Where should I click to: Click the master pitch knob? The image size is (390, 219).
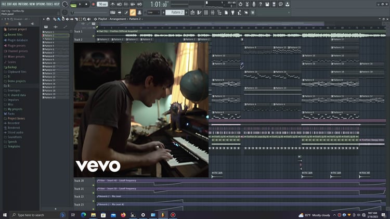[64, 12]
